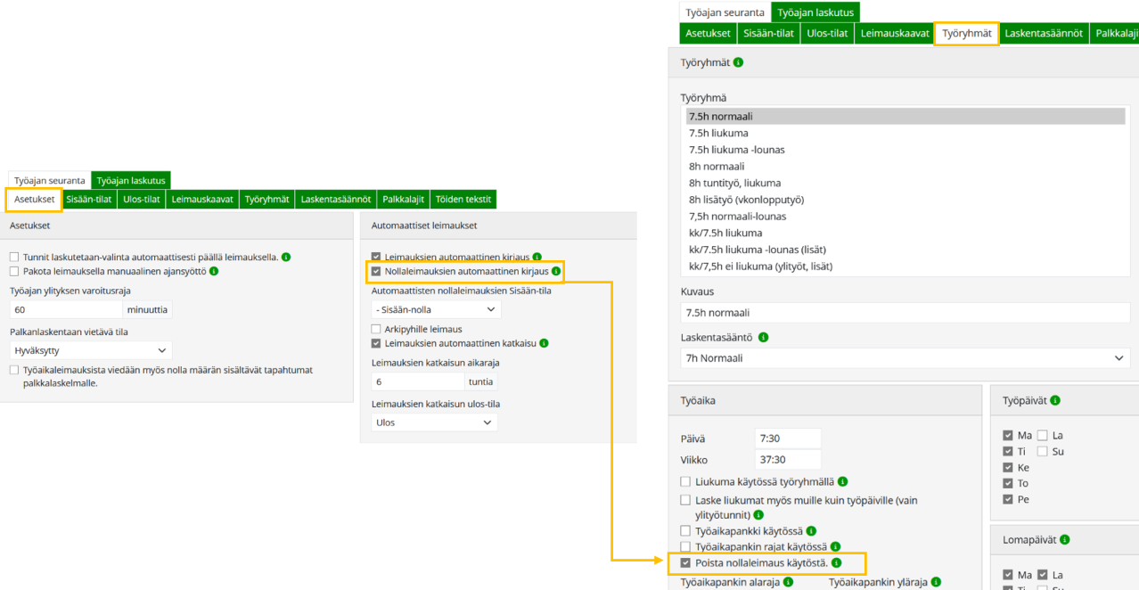Viewport: 1139px width, 590px height.
Task: Click info icon beside Poista nollaleimaus käytöstä
Action: pos(836,563)
